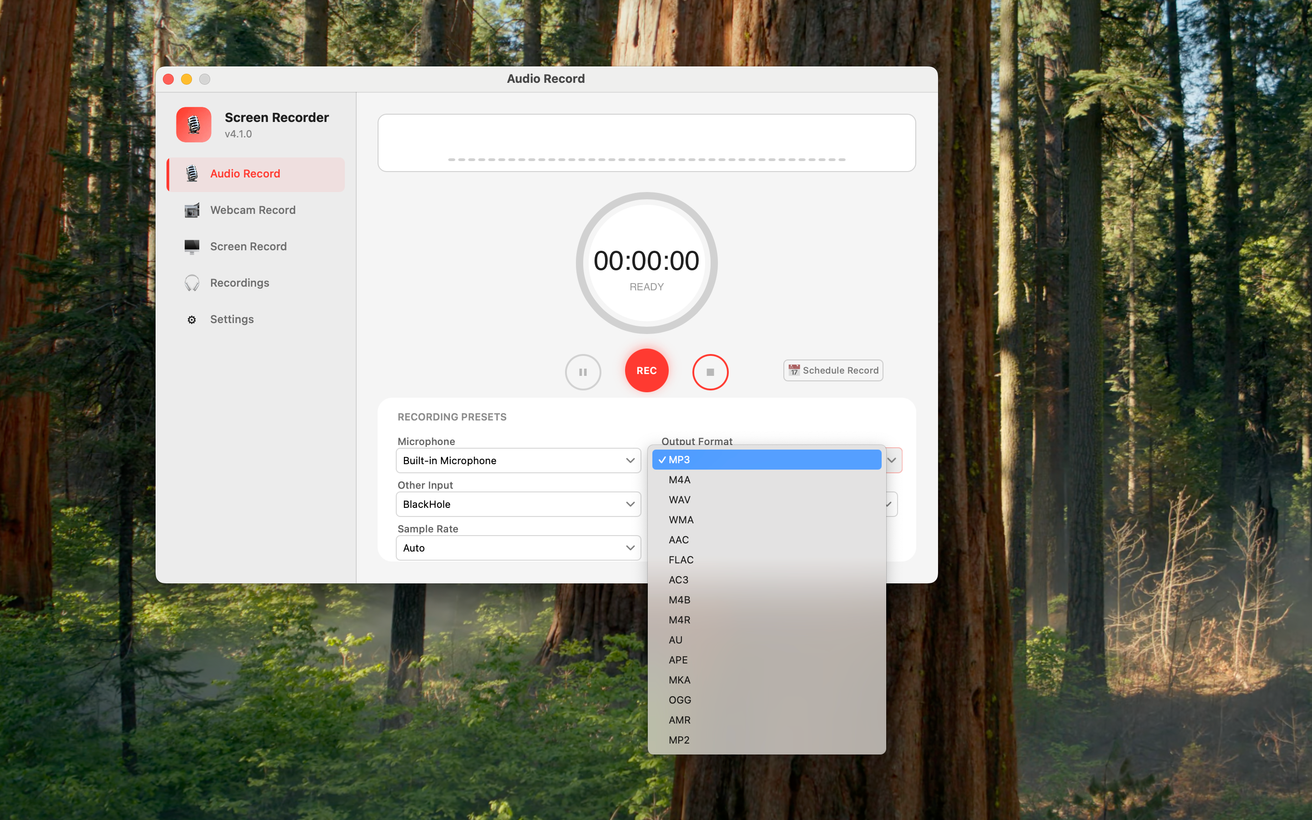Click the Recordings headphones icon
This screenshot has width=1312, height=820.
click(192, 283)
